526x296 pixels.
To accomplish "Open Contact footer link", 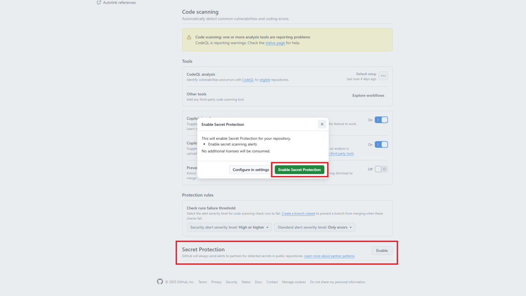I will point(272,282).
